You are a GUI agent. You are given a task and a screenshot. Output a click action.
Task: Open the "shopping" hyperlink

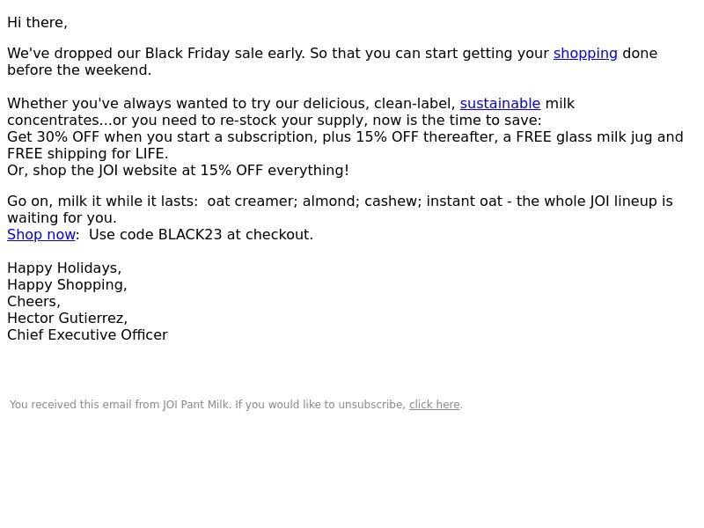[x=585, y=54]
